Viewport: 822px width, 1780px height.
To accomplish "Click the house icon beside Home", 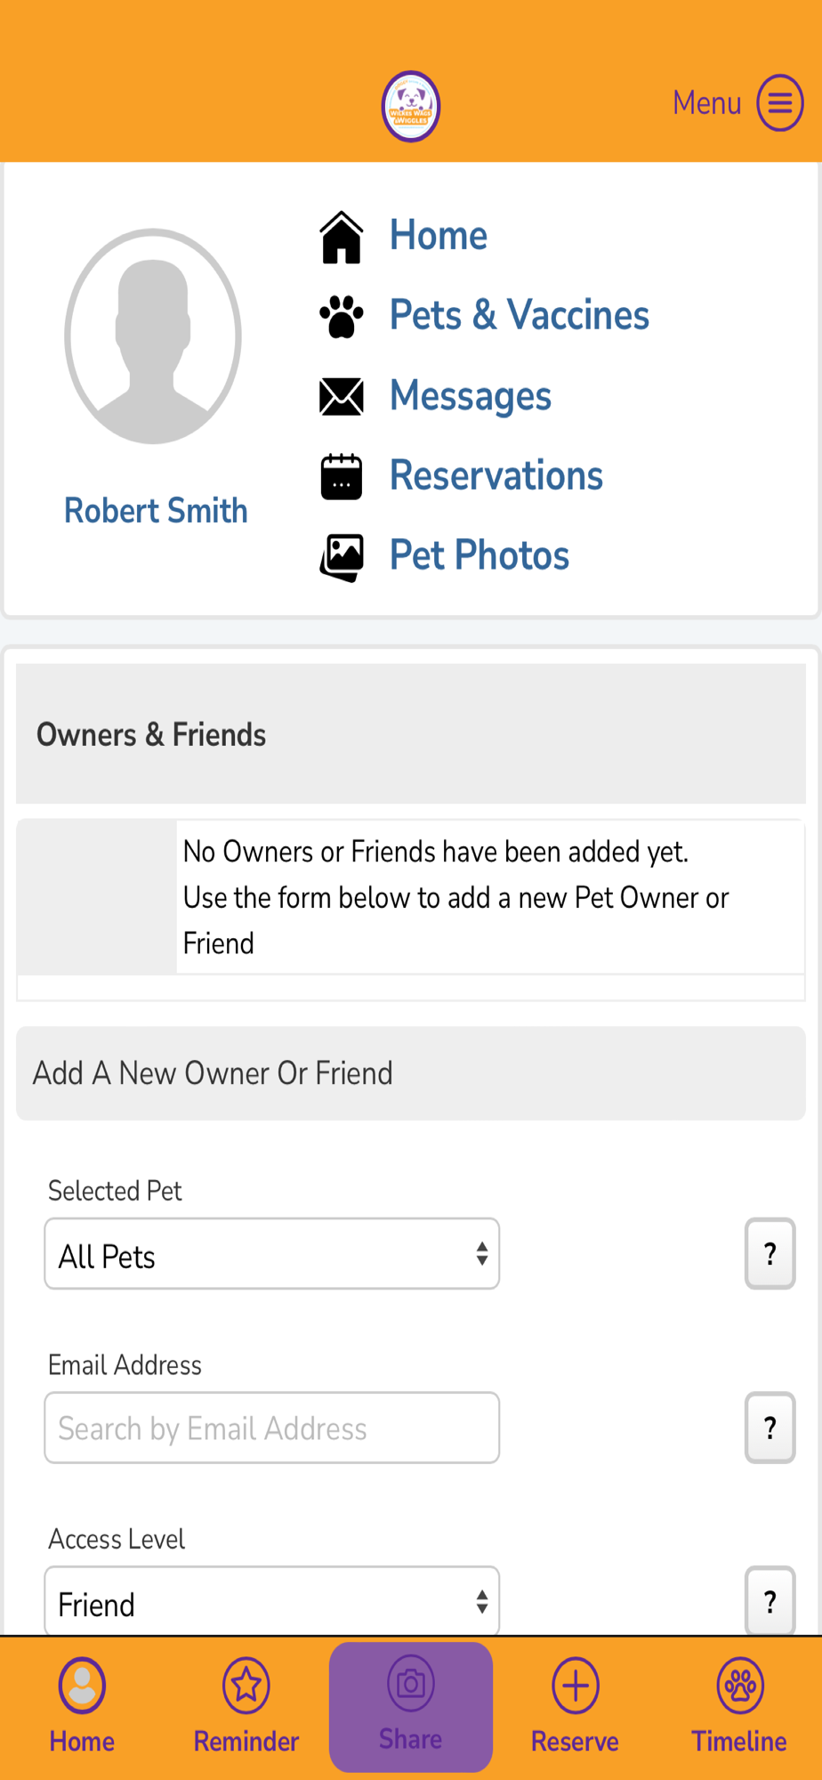I will (x=342, y=238).
